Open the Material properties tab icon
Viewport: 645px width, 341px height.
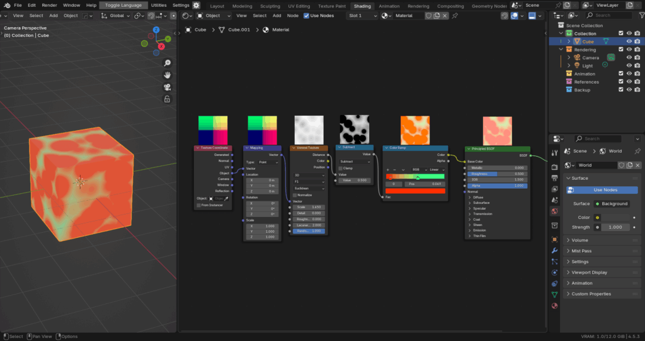click(x=554, y=306)
